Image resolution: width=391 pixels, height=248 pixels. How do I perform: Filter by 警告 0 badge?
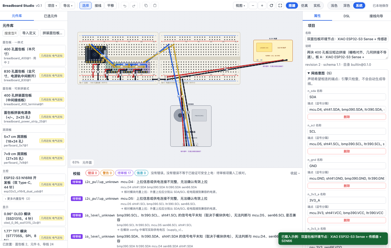107,173
